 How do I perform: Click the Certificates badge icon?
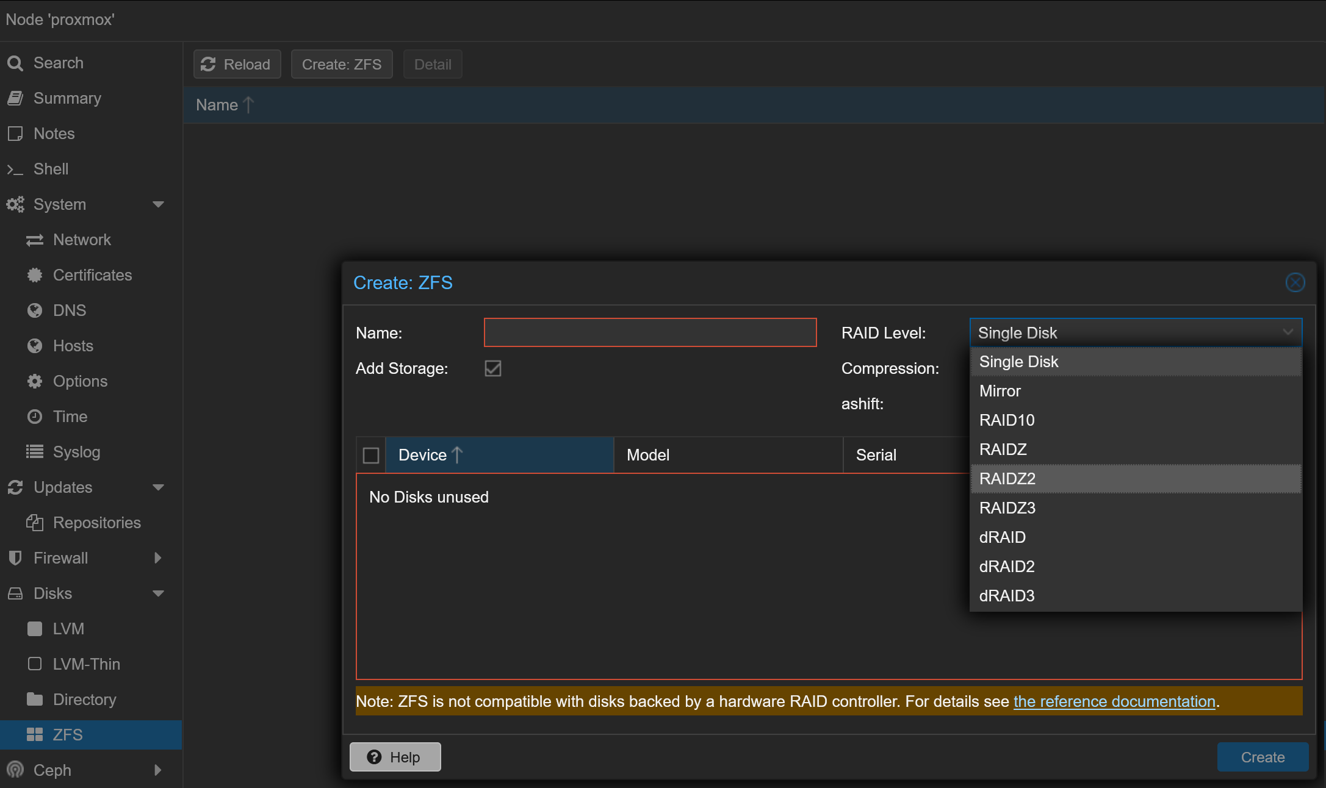click(x=35, y=275)
